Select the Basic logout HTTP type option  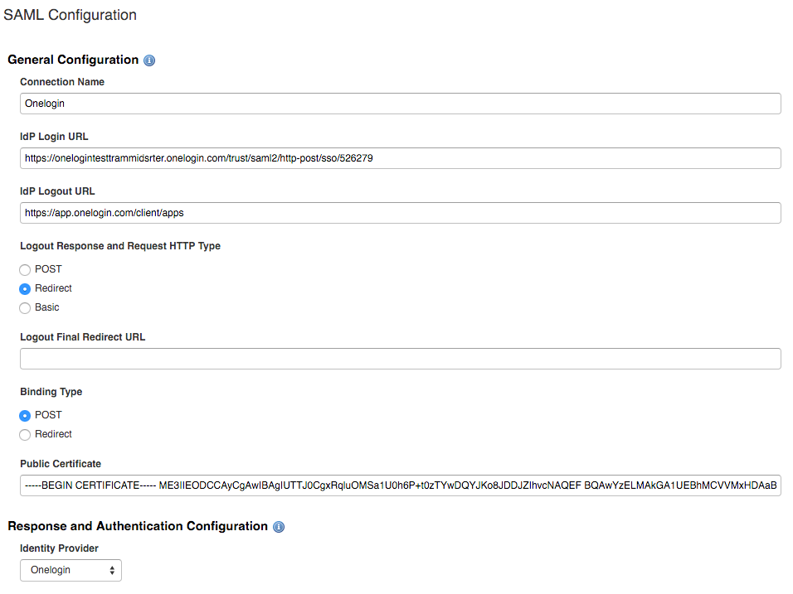[x=25, y=307]
